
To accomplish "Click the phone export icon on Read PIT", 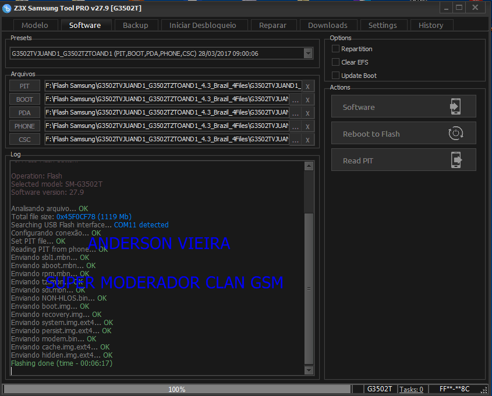I will point(456,160).
